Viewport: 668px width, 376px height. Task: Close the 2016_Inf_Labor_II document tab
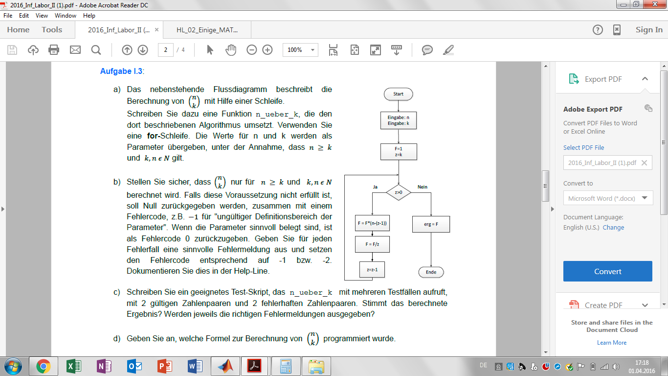[x=156, y=30]
